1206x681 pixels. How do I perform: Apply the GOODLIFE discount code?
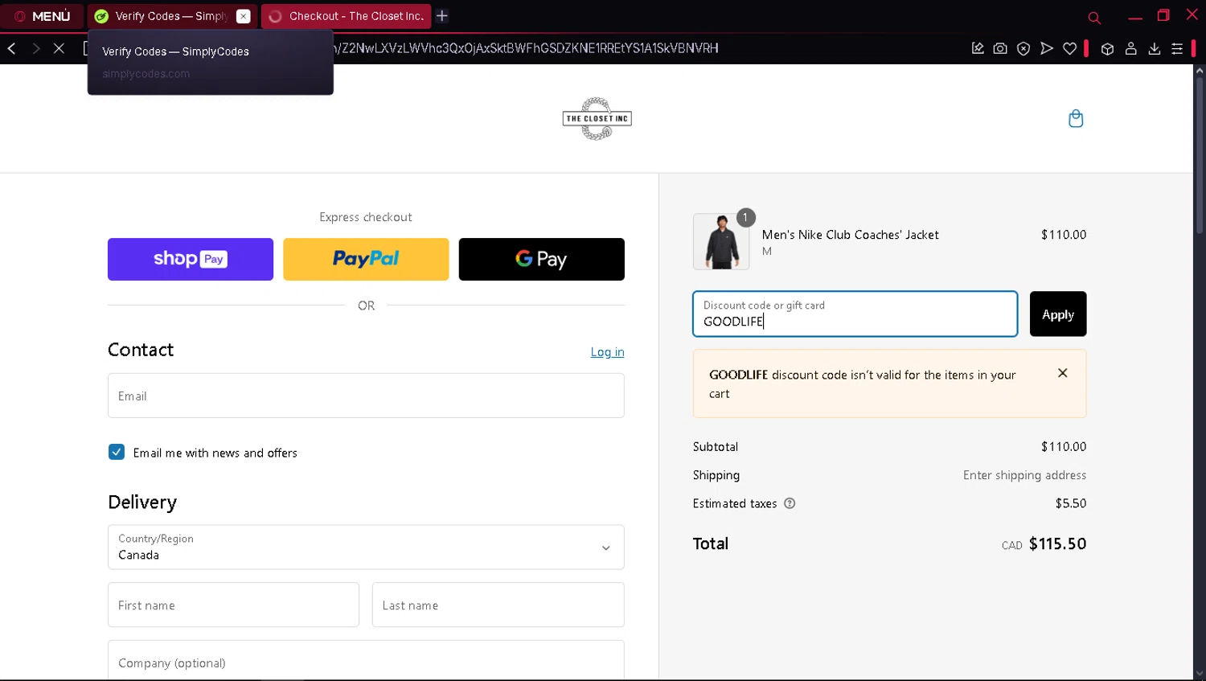pos(1058,314)
